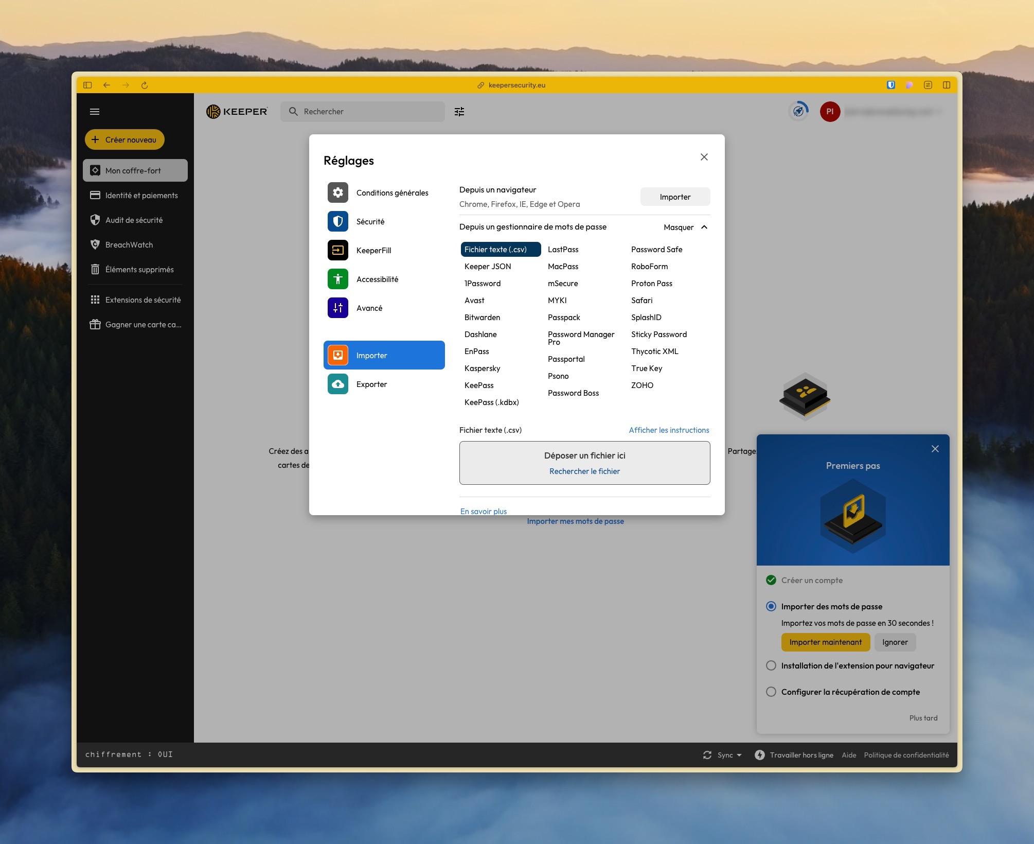Viewport: 1034px width, 844px height.
Task: Select Importer des mots de passe radio
Action: click(x=771, y=606)
